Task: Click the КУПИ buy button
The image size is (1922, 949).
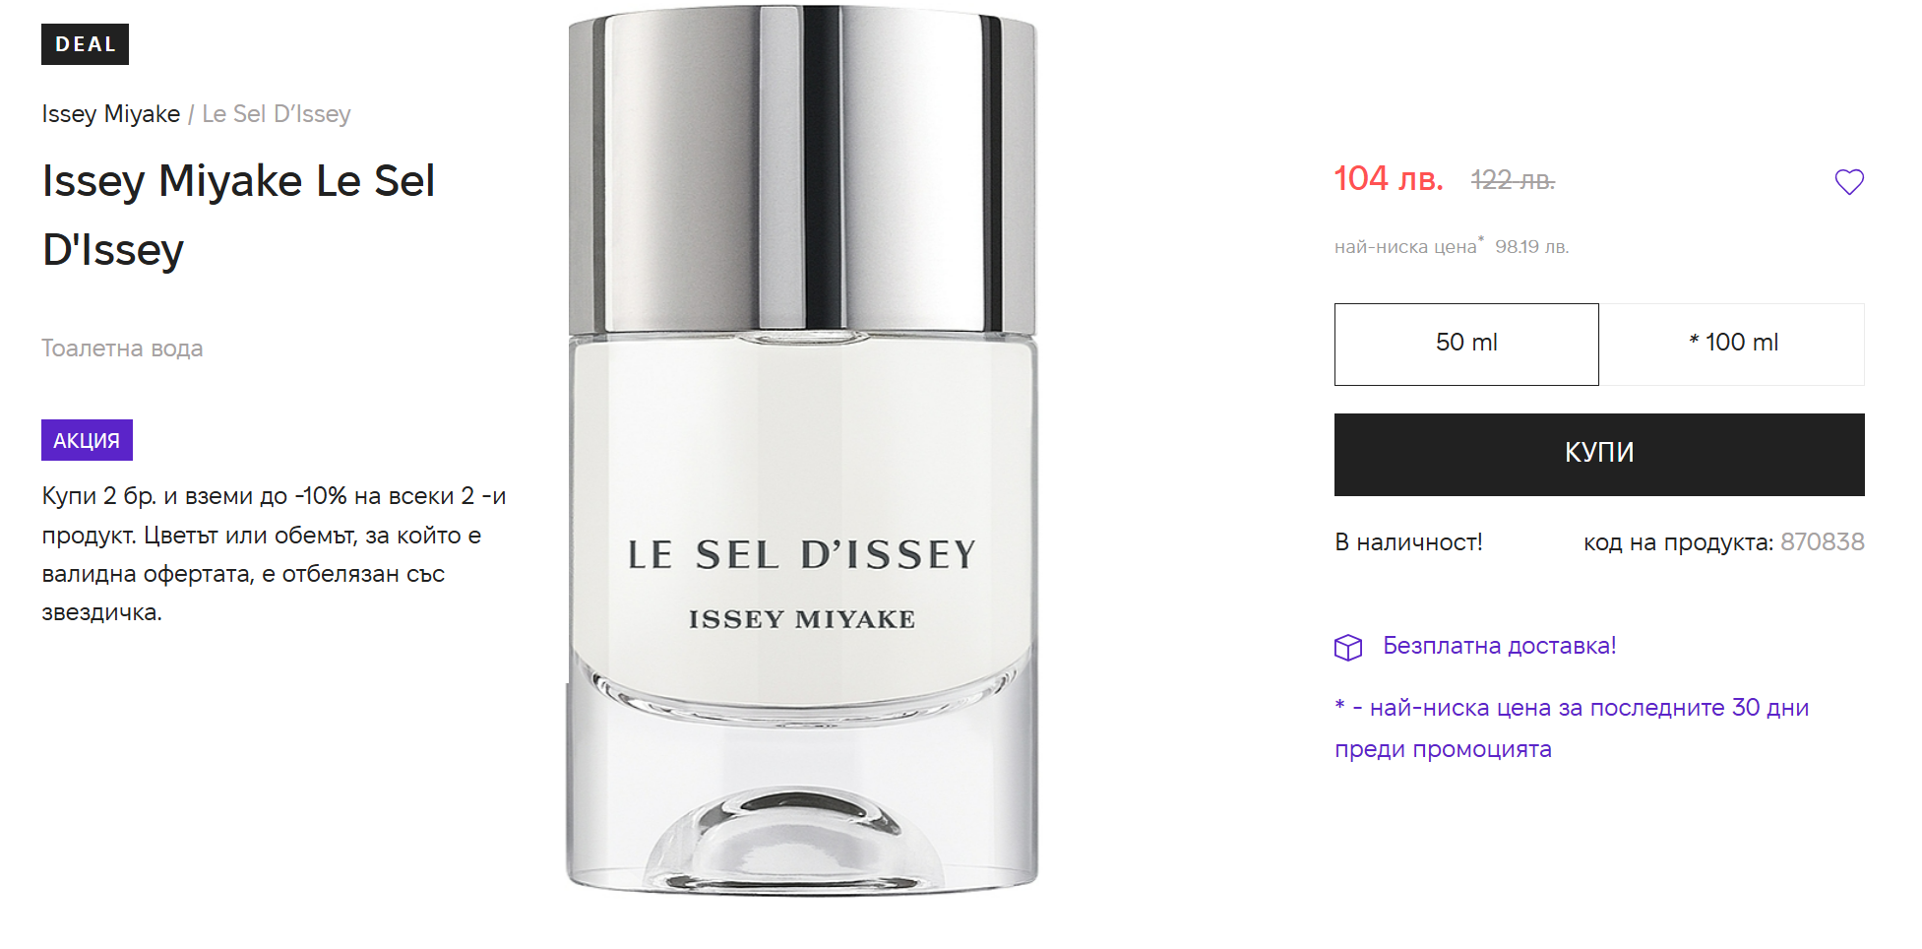Action: pos(1599,454)
